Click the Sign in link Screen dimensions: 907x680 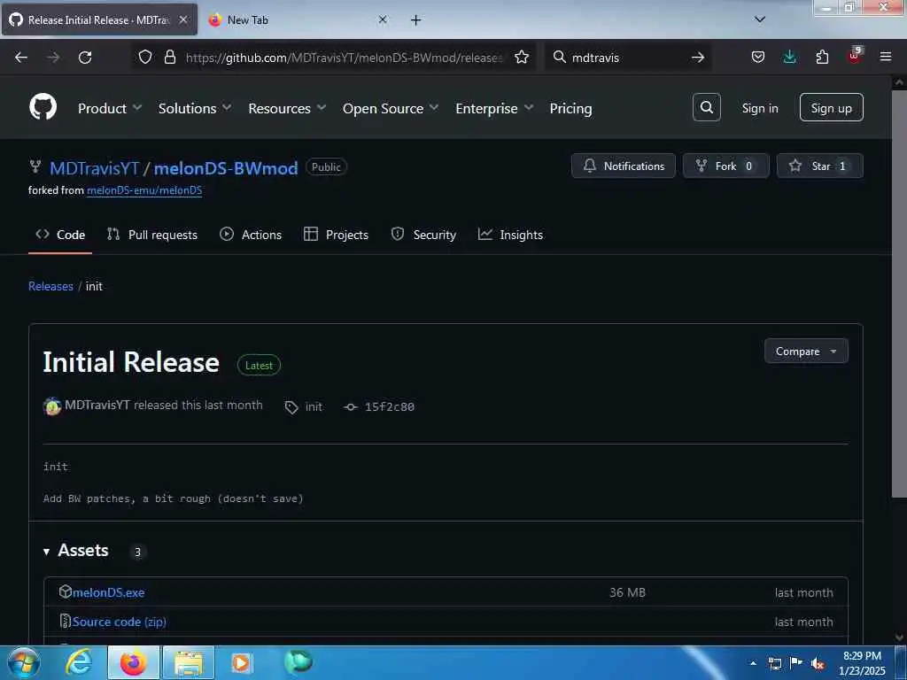[759, 108]
